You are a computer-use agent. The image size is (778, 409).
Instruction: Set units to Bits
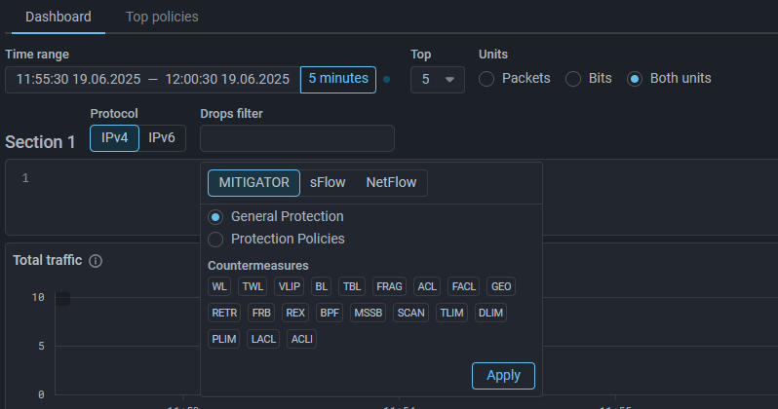[x=573, y=78]
